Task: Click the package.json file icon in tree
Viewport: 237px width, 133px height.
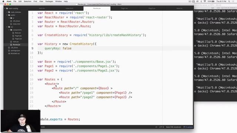Action: coord(9,51)
